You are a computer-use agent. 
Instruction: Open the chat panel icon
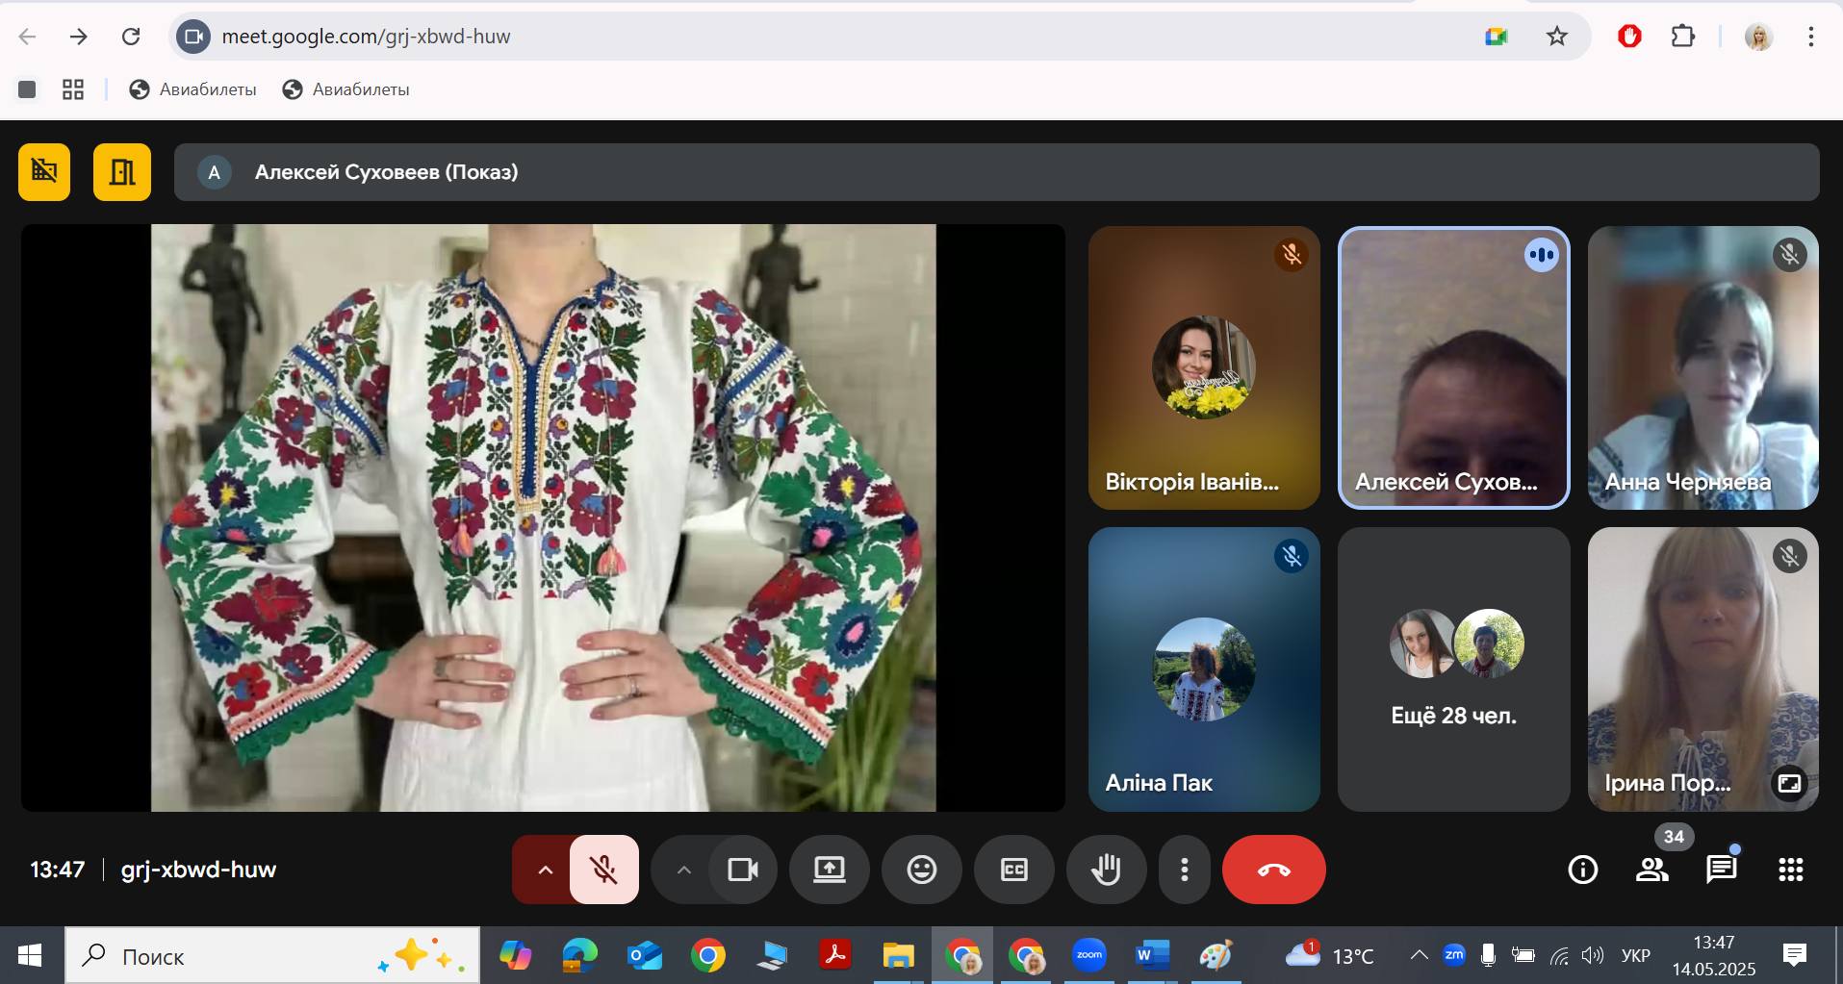click(x=1721, y=870)
